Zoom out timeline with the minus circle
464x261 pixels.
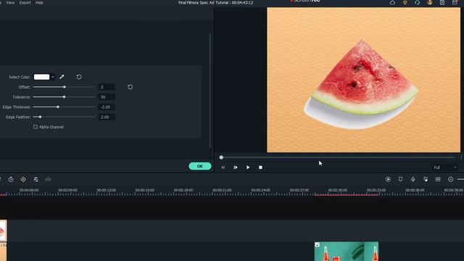pos(450,179)
